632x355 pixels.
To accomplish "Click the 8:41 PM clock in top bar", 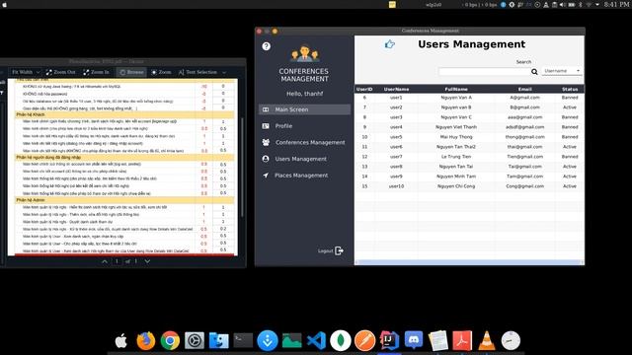I will (x=617, y=4).
